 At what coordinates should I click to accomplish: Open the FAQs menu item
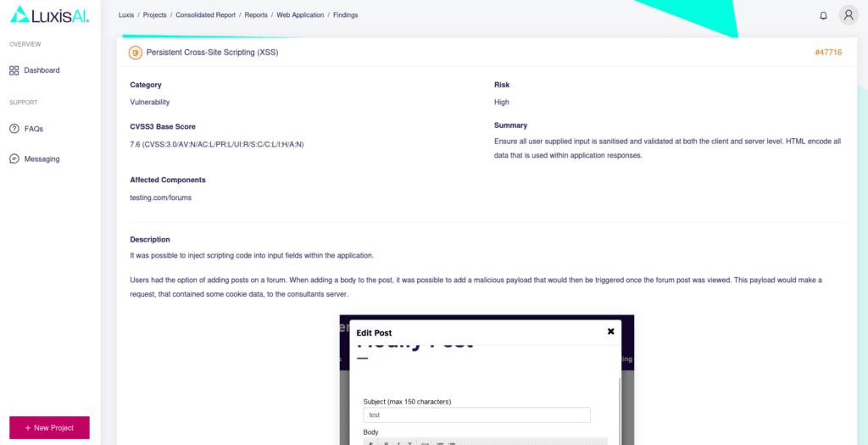pos(34,129)
